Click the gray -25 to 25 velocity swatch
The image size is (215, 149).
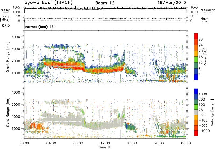196,112
